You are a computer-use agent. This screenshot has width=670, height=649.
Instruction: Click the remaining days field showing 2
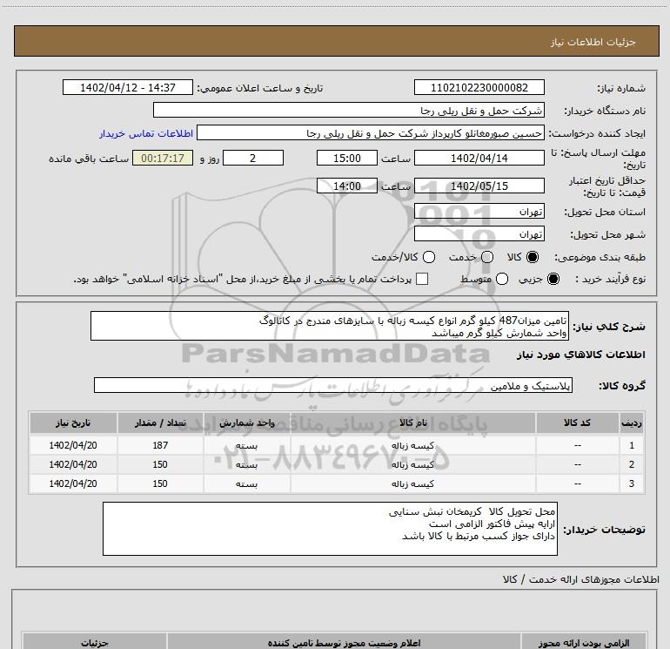click(253, 158)
